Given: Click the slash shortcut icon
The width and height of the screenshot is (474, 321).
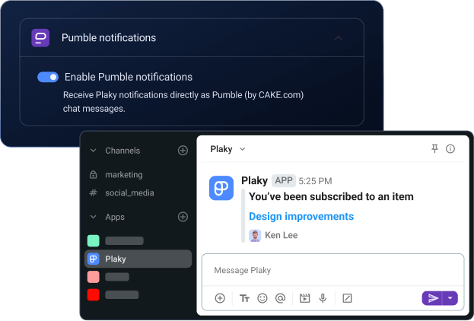Looking at the screenshot, I should 347,298.
